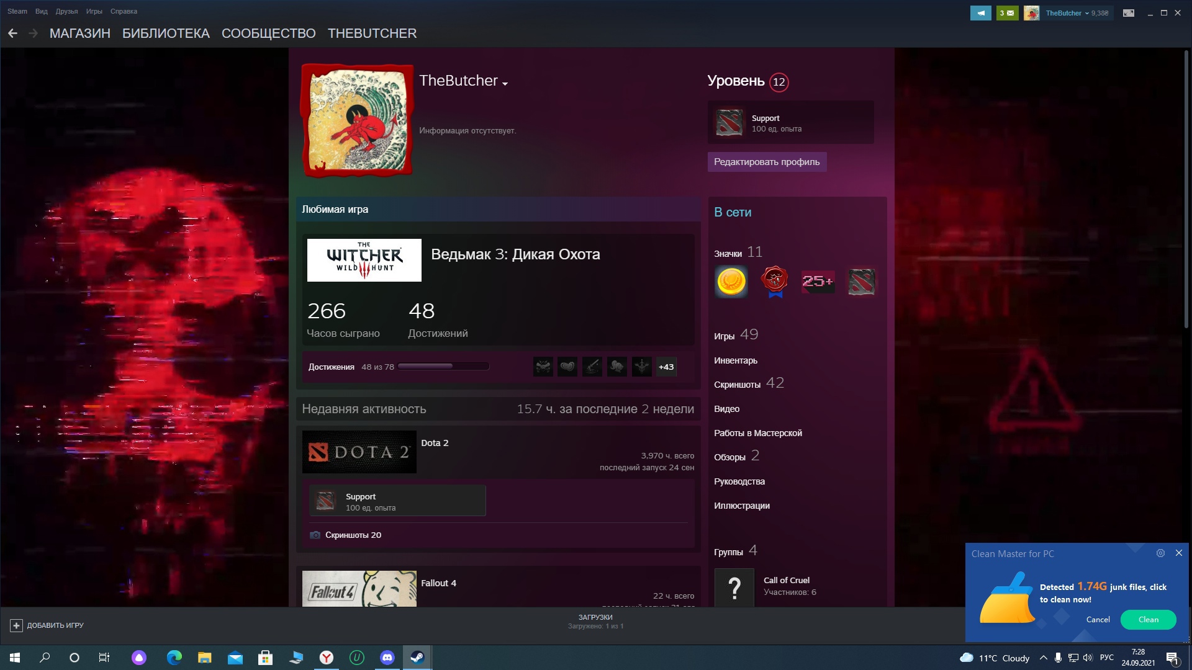Click the page vertical scrollbar
This screenshot has height=670, width=1192.
click(x=1187, y=189)
